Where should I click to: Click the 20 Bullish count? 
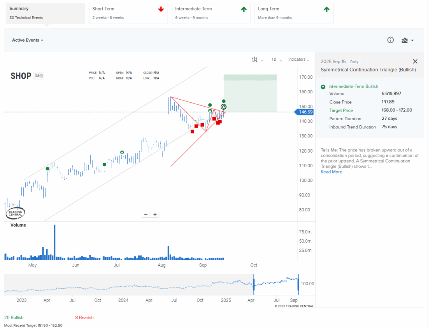point(14,317)
